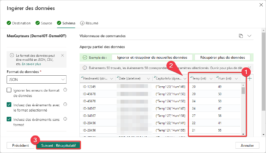Image resolution: width=266 pixels, height=153 pixels.
Task: Open the En savoir plus link
Action: [31, 64]
